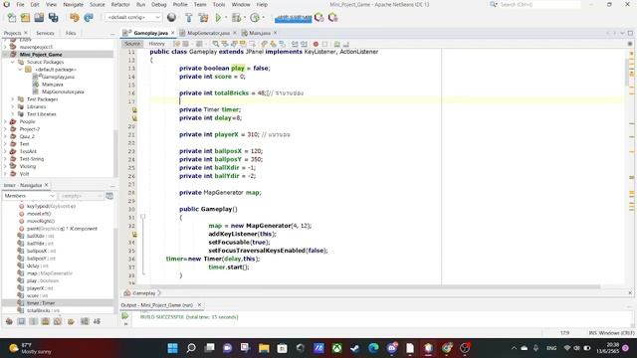Expand the Test Packages node
The height and width of the screenshot is (358, 637).
[13, 99]
